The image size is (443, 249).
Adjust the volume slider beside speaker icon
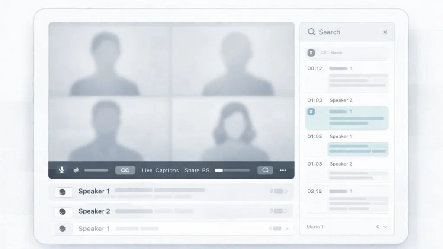pos(96,170)
